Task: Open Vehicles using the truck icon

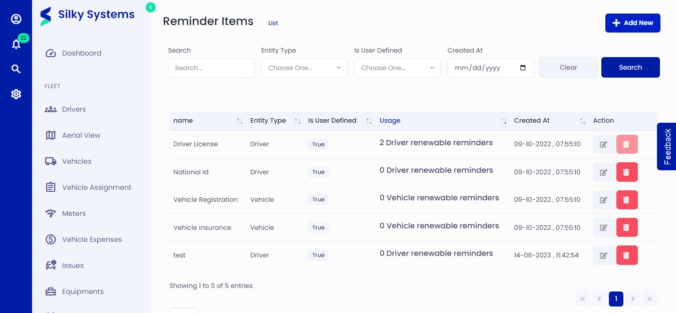Action: tap(51, 161)
